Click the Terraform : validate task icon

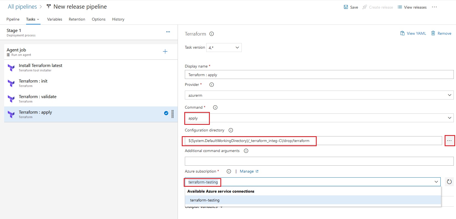11,99
